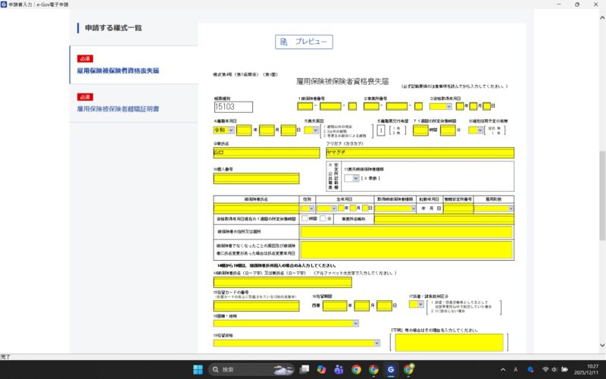The image size is (606, 379).
Task: Click the 被保険者の住所又は居所 input field
Action: pyautogui.click(x=407, y=232)
